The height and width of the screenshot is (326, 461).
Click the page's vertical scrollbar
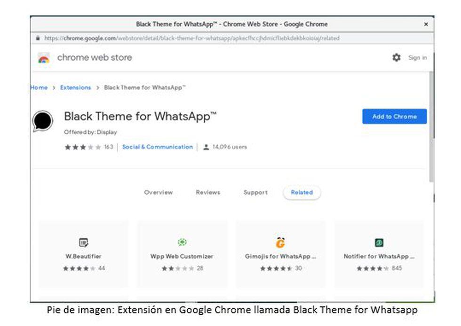tap(431, 127)
